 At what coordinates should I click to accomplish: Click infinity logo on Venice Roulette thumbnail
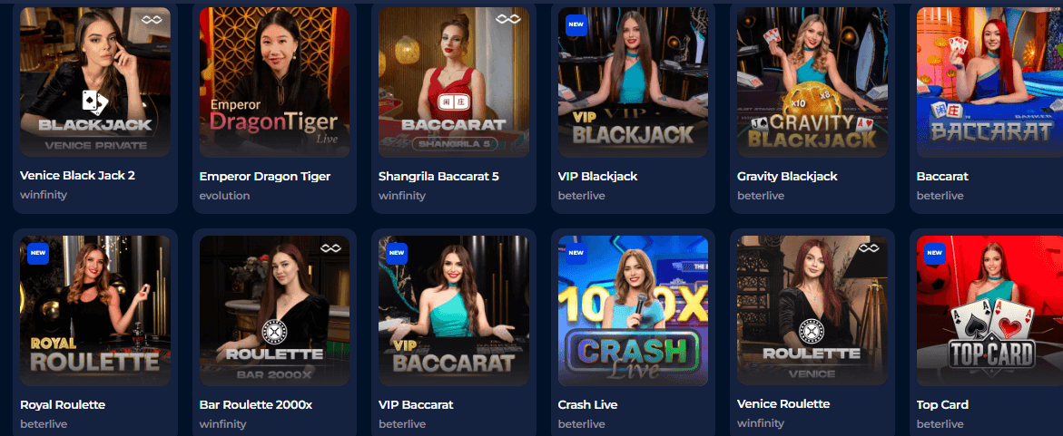click(869, 248)
